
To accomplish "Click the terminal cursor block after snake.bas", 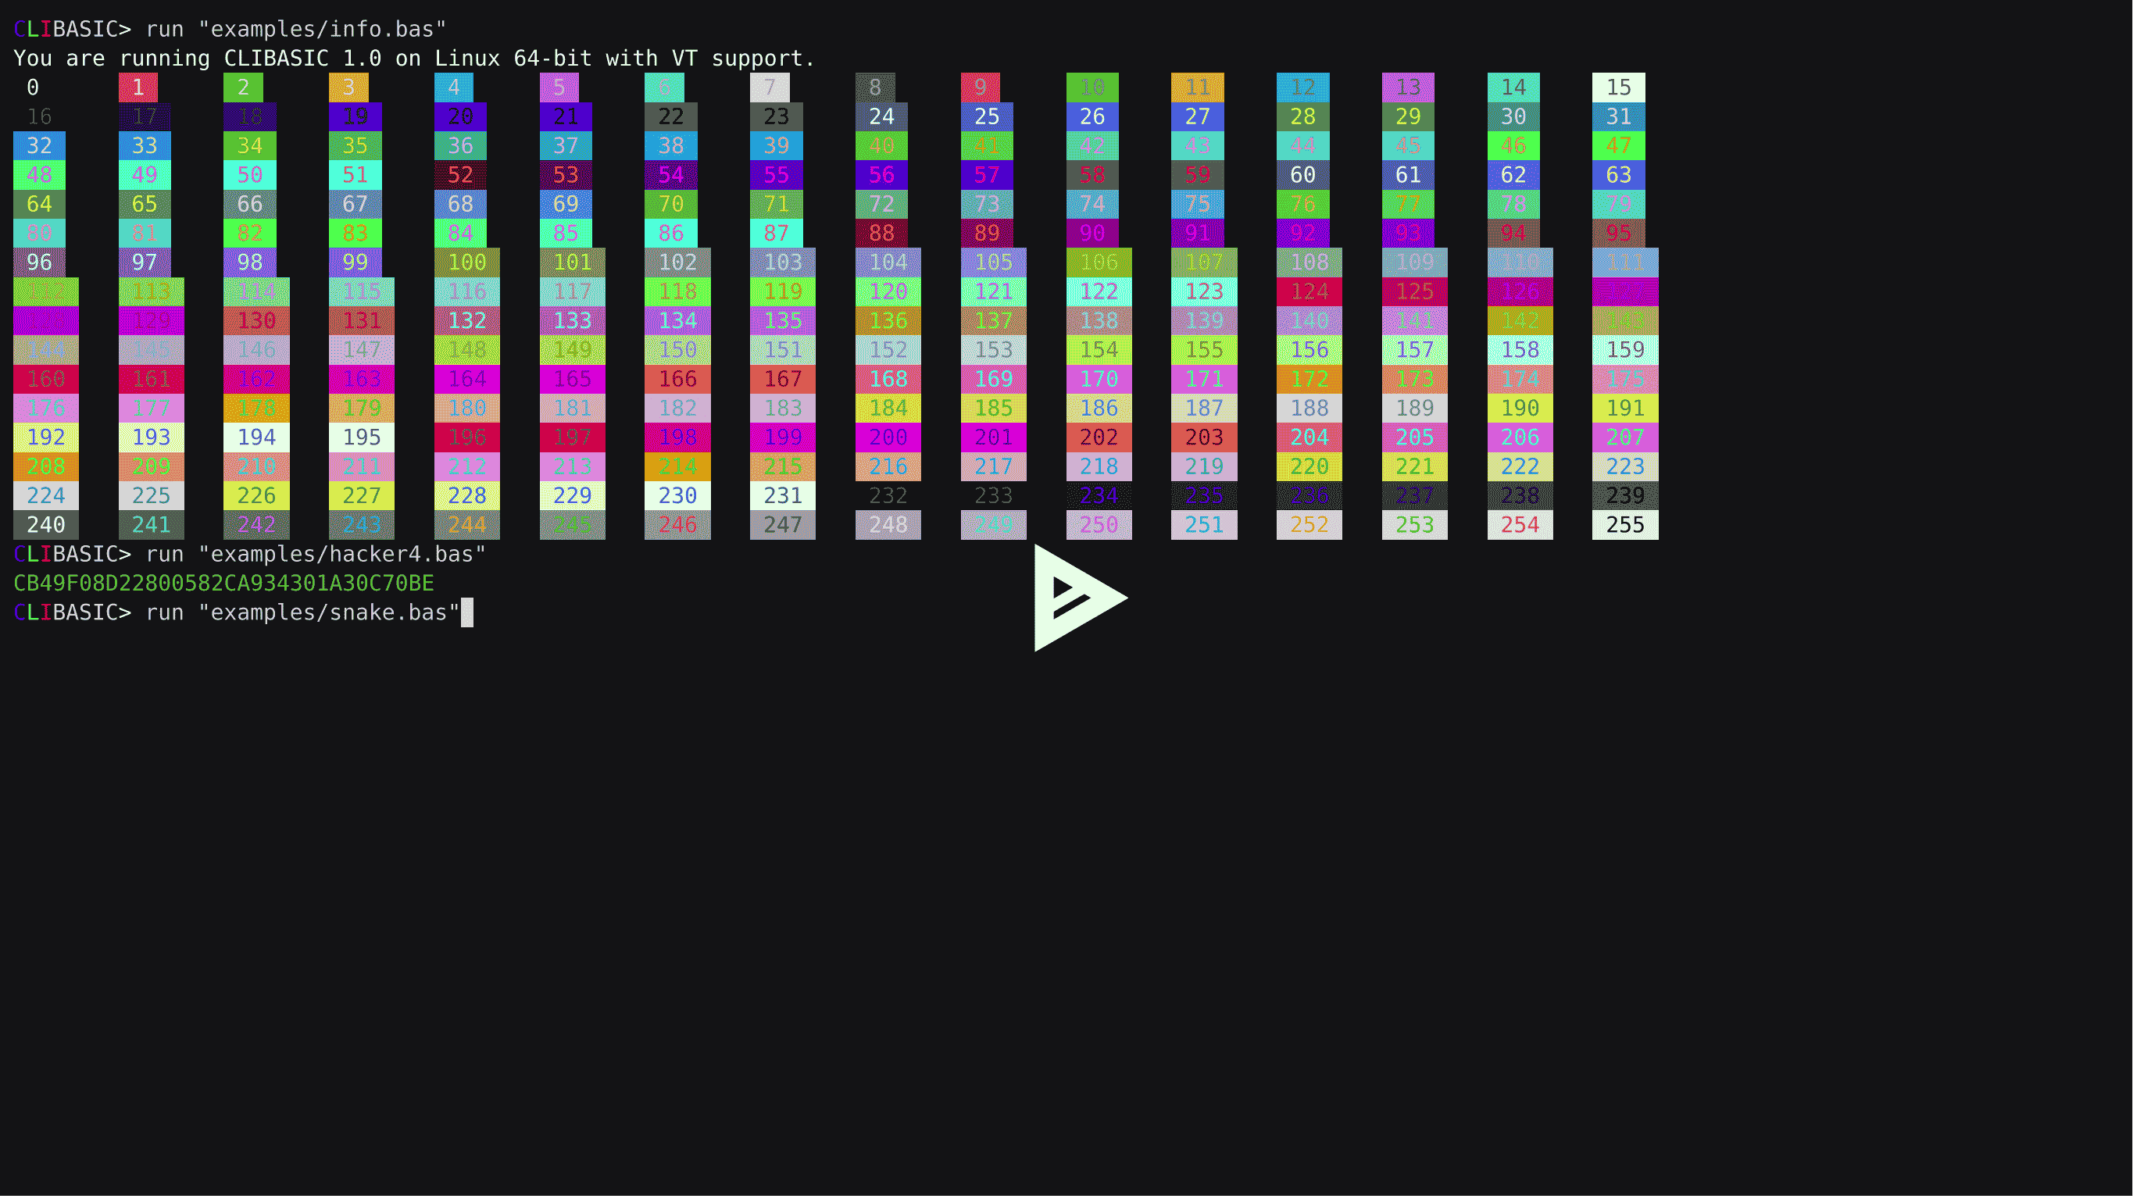I will [467, 612].
